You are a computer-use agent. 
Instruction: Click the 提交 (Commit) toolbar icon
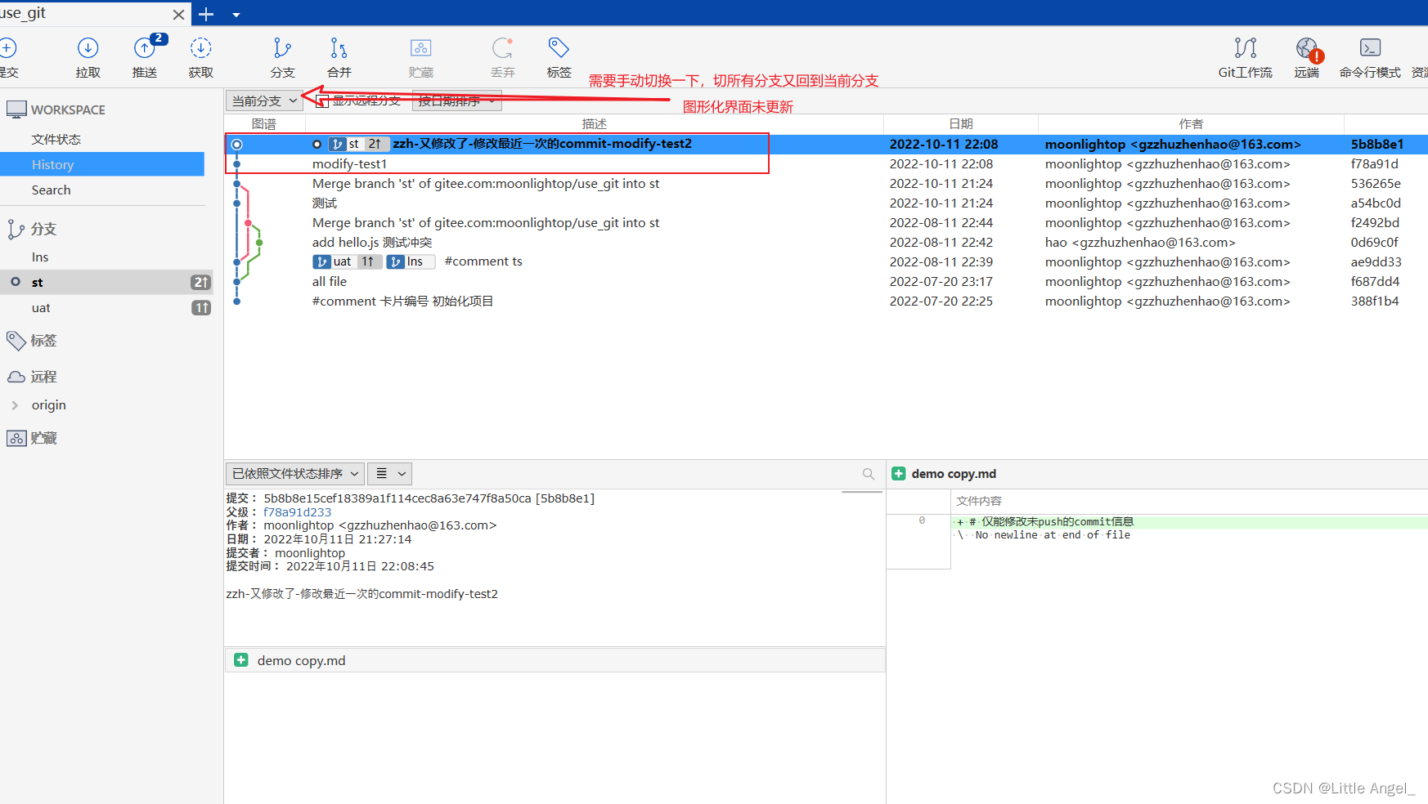pos(7,48)
